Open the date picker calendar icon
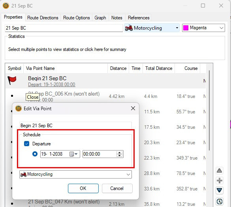 73,154
